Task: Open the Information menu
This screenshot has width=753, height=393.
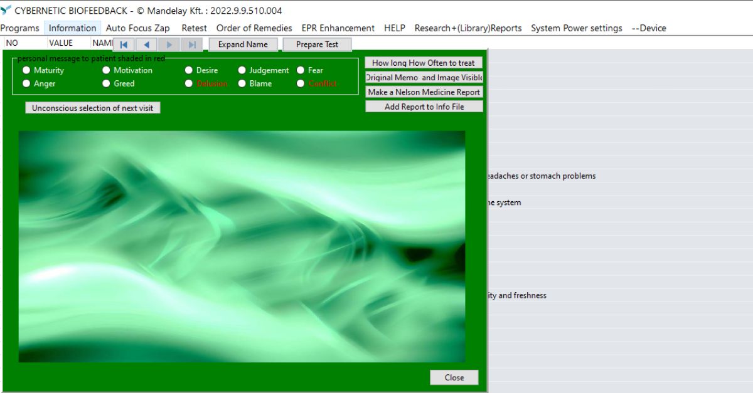Action: 72,28
